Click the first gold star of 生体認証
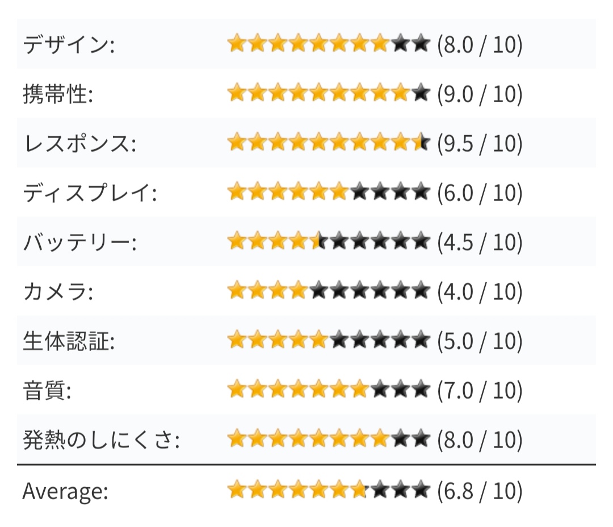Image resolution: width=613 pixels, height=527 pixels. point(237,341)
